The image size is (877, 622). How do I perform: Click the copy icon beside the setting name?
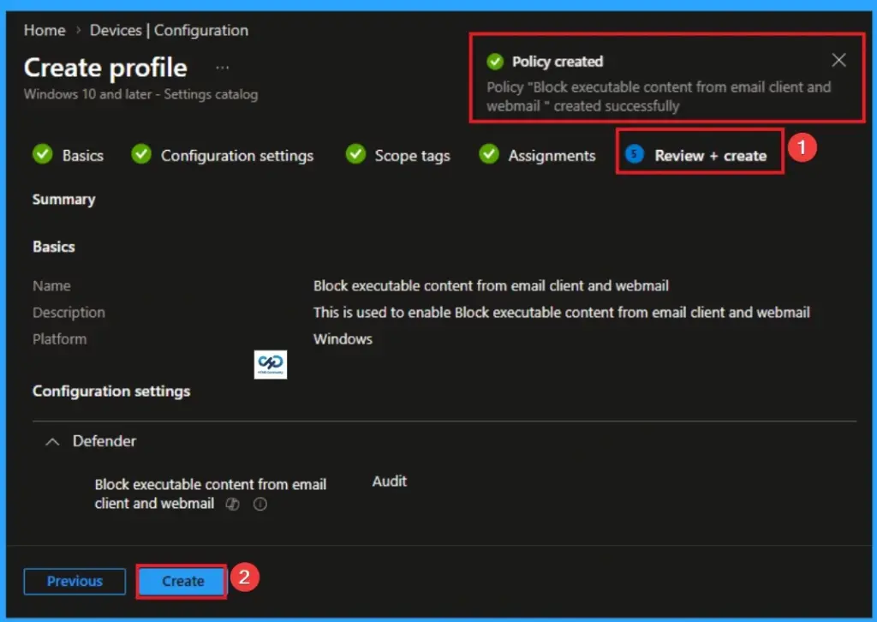(x=231, y=505)
